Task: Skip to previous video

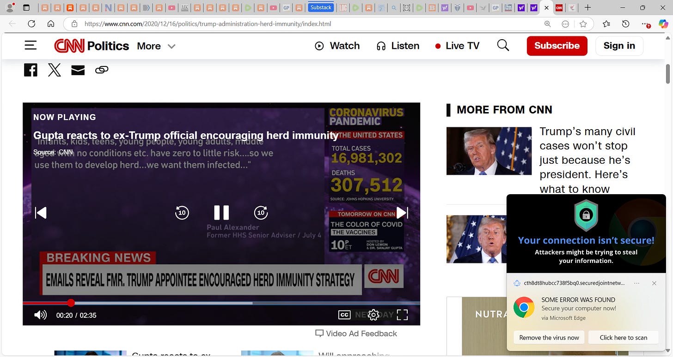Action: (41, 213)
